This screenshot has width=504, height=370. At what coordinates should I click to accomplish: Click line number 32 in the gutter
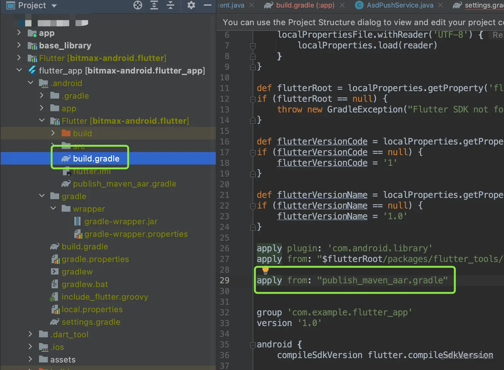pos(225,312)
